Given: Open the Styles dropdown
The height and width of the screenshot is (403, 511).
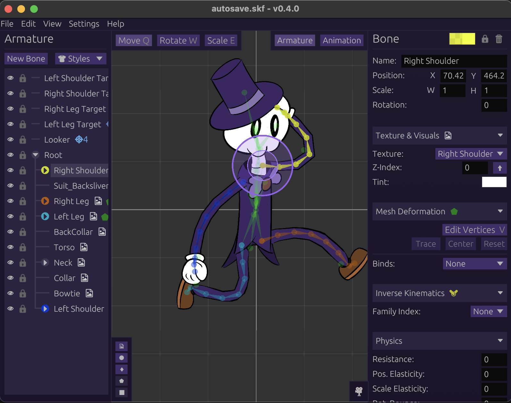Looking at the screenshot, I should point(81,59).
